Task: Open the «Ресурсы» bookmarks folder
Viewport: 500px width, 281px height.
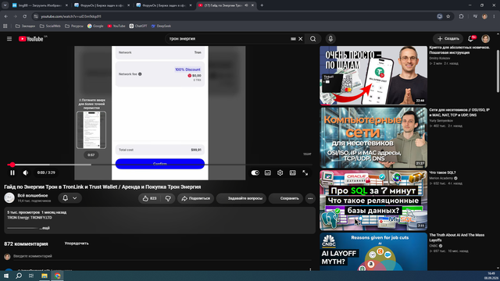Action: pyautogui.click(x=74, y=26)
